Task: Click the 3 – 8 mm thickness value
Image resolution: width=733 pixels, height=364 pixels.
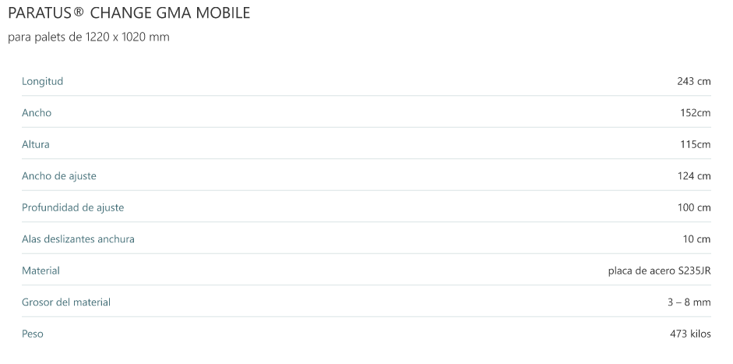Action: (689, 302)
